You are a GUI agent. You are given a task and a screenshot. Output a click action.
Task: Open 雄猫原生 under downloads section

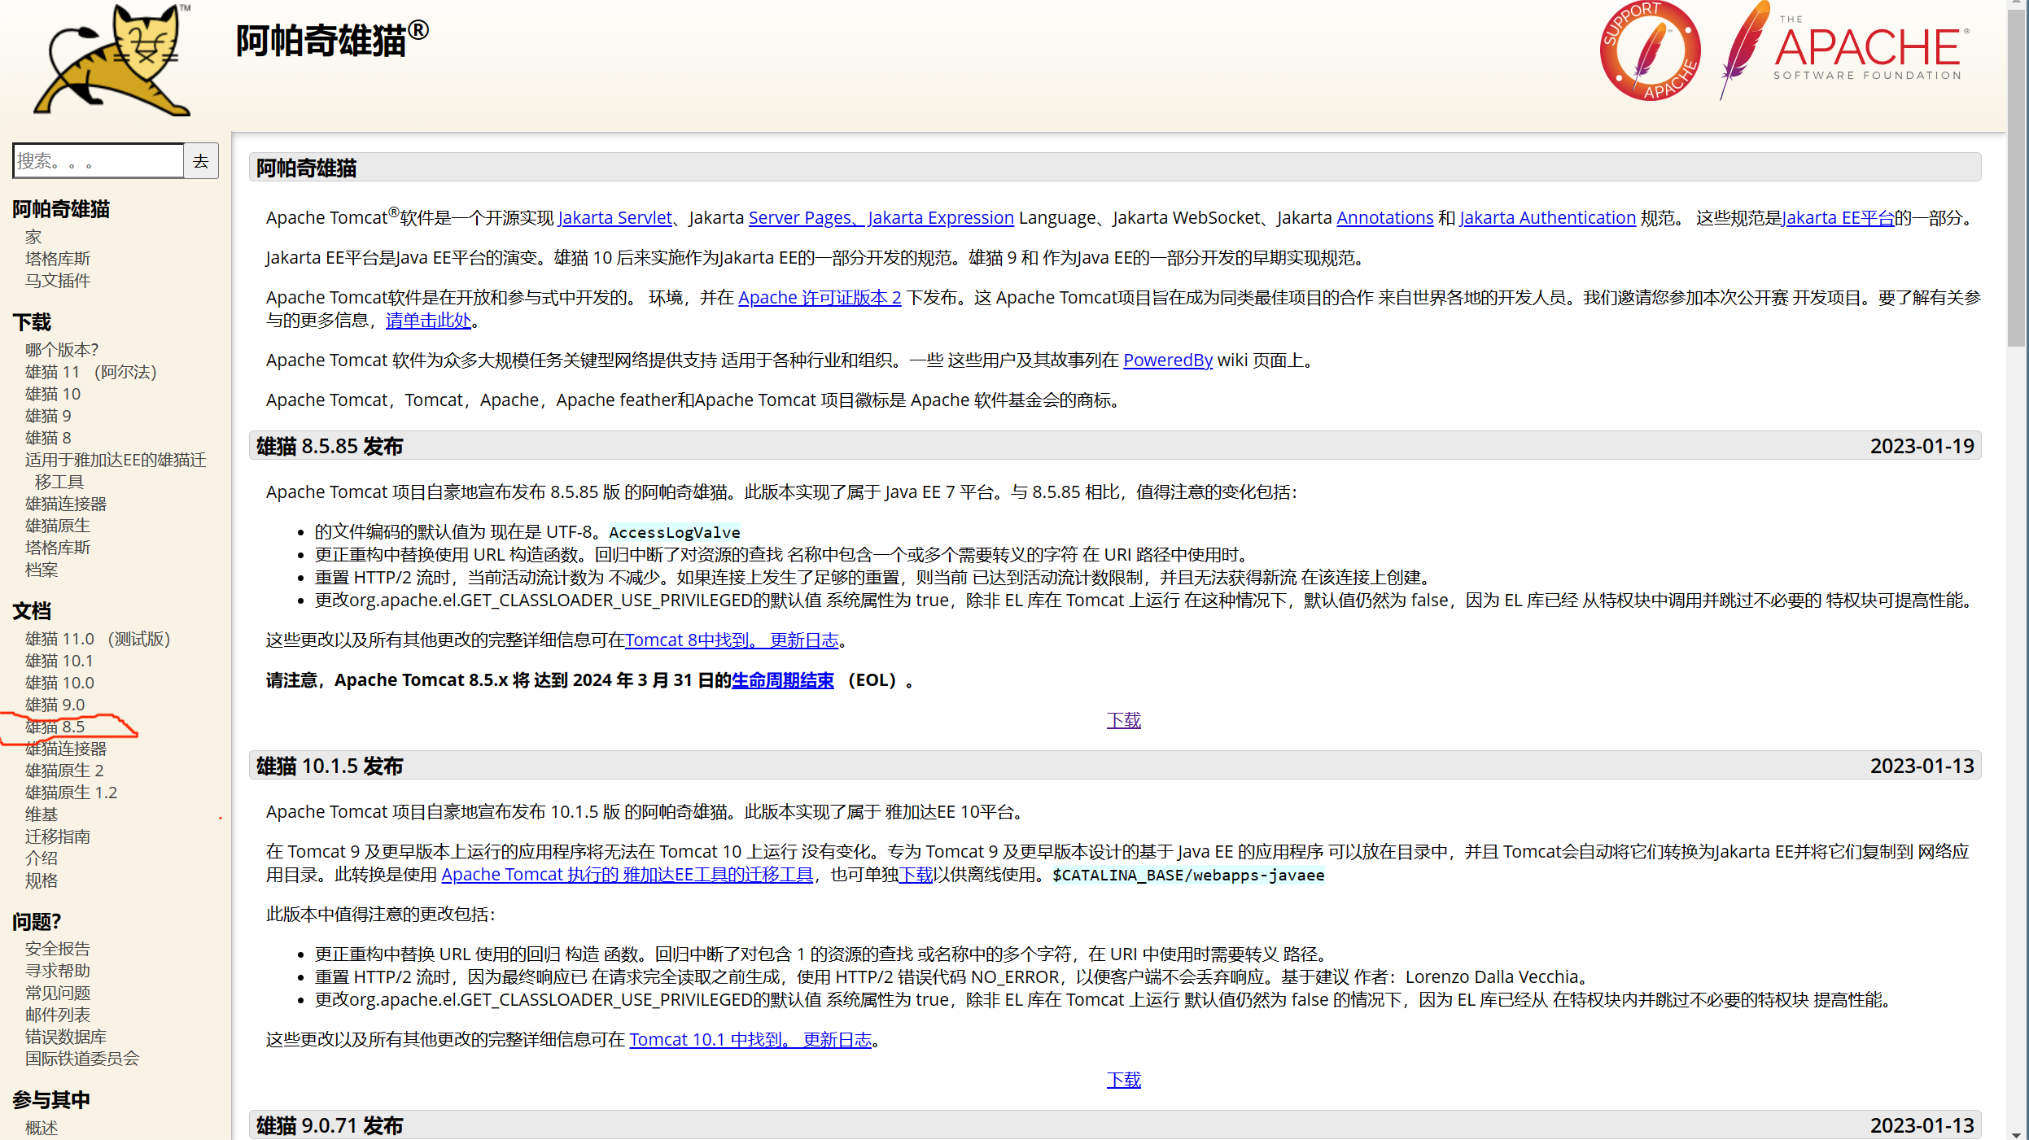(58, 526)
